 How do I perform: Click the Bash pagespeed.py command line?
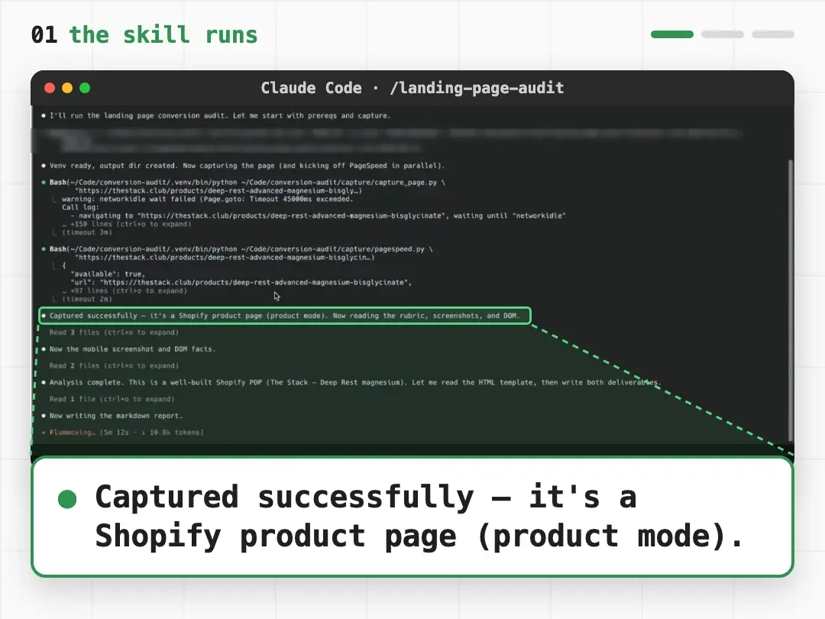point(241,249)
